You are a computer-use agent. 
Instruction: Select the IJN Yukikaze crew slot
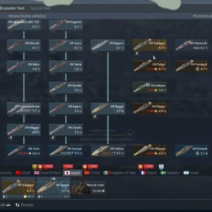(x=19, y=188)
